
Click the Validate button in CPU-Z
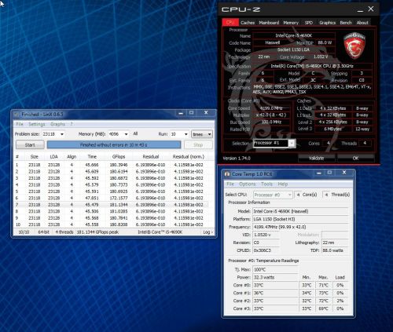(x=317, y=158)
